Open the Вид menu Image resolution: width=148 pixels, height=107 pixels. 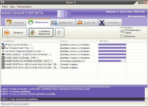pyautogui.click(x=12, y=7)
